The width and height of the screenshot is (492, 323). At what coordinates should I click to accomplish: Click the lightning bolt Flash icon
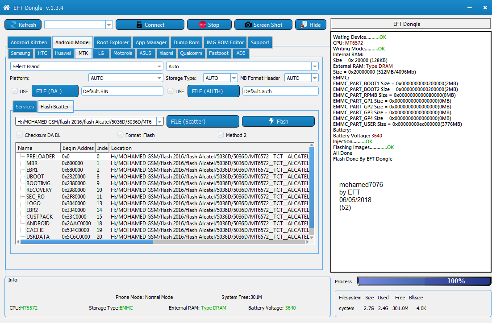point(271,121)
